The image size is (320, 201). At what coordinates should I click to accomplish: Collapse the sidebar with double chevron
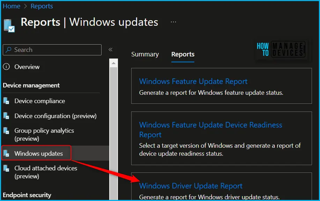110,50
